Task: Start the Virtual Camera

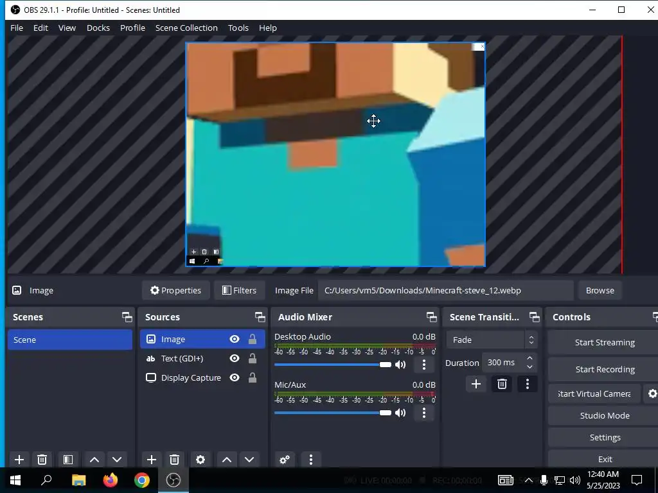Action: [x=594, y=394]
